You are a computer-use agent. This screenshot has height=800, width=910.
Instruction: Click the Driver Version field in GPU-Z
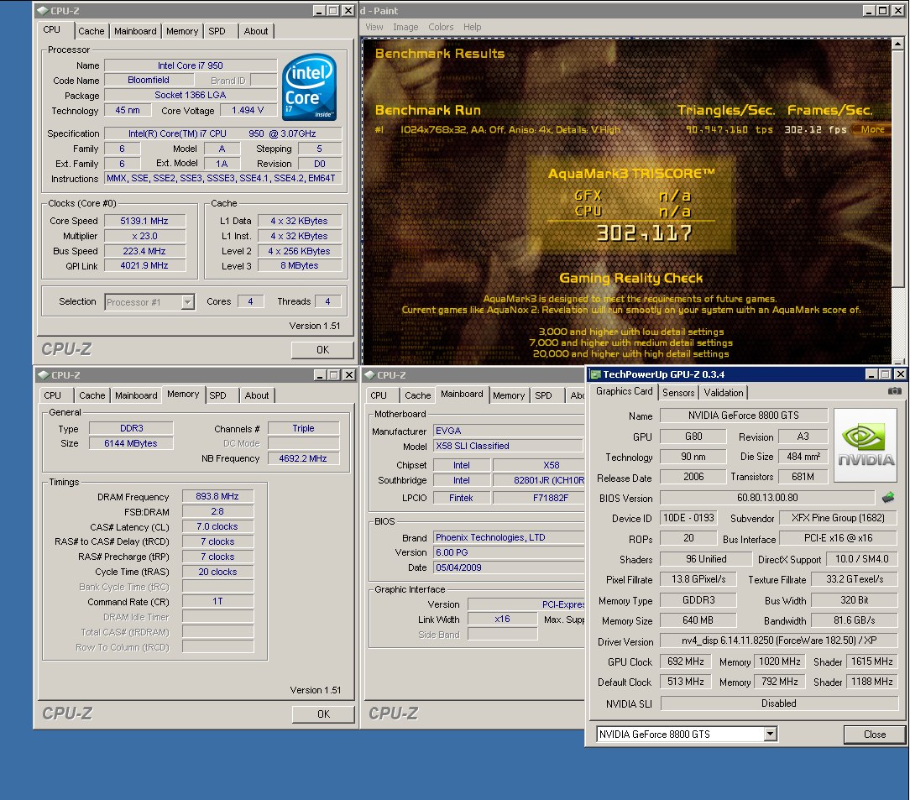(779, 641)
